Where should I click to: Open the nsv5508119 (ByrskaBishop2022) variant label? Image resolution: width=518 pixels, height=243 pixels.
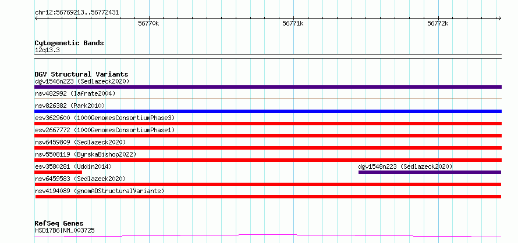pyautogui.click(x=86, y=154)
